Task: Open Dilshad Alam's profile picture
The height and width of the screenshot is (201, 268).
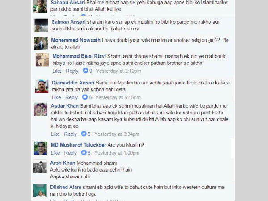Action: click(40, 191)
